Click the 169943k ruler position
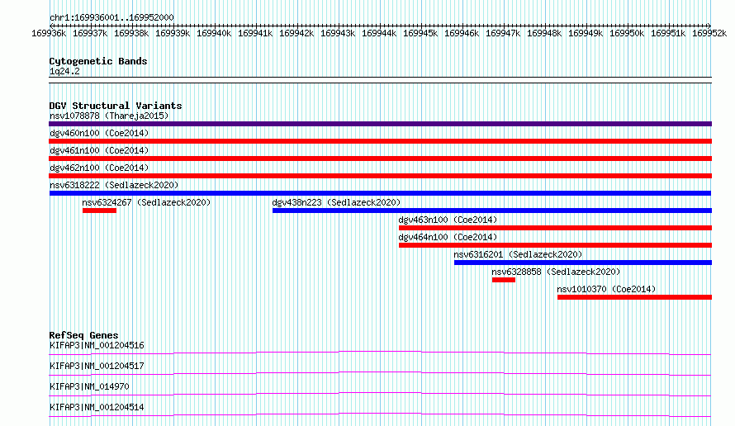This screenshot has height=426, width=735. point(338,33)
